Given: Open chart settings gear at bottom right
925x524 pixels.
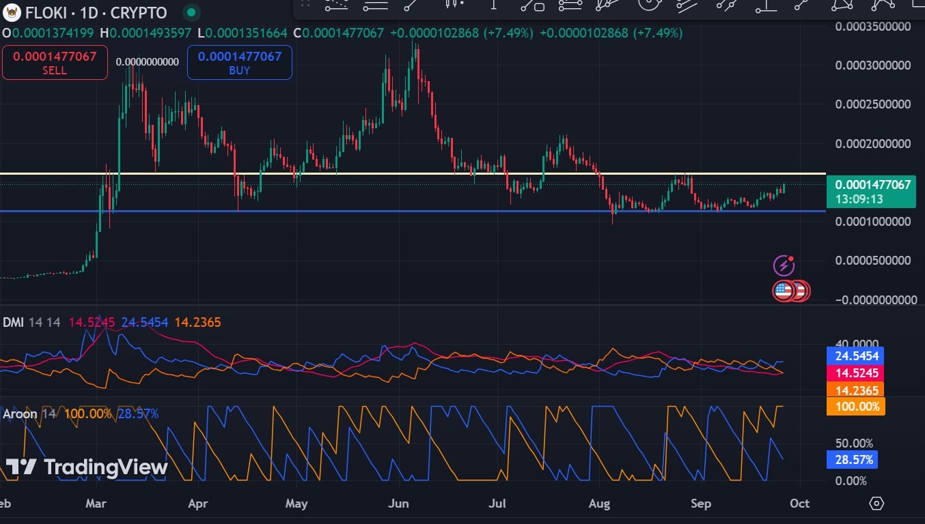Looking at the screenshot, I should point(876,504).
